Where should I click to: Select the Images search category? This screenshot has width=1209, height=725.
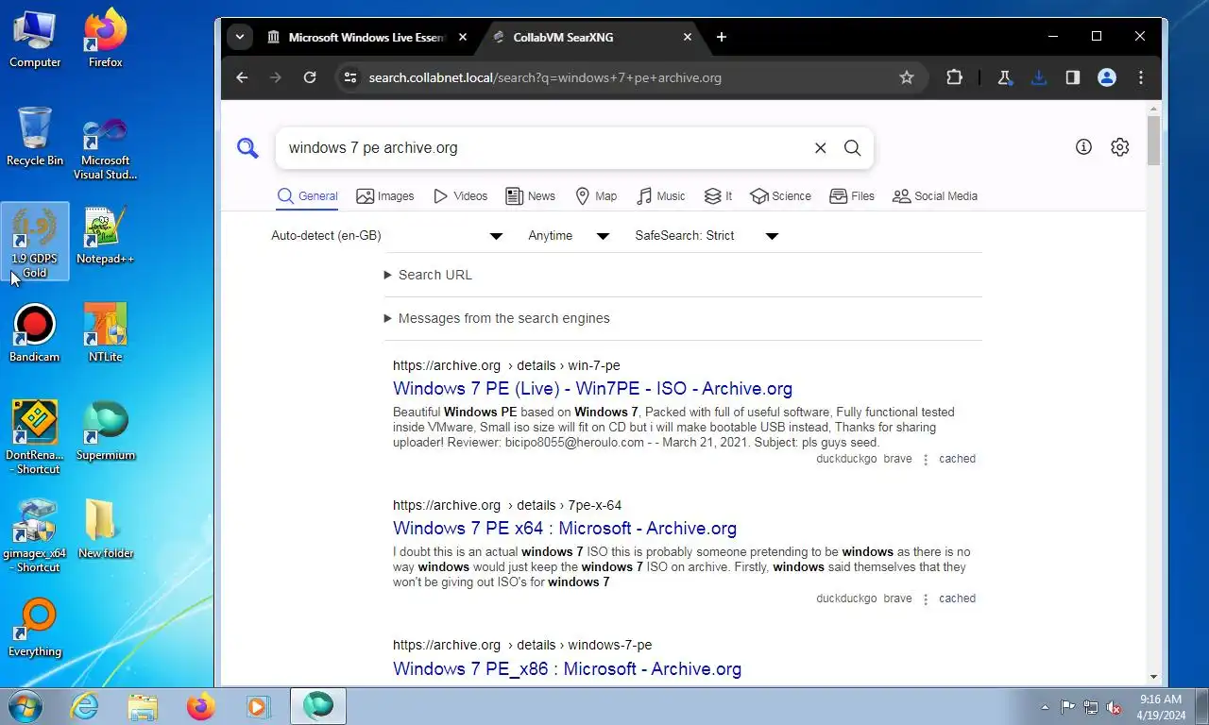pos(385,196)
